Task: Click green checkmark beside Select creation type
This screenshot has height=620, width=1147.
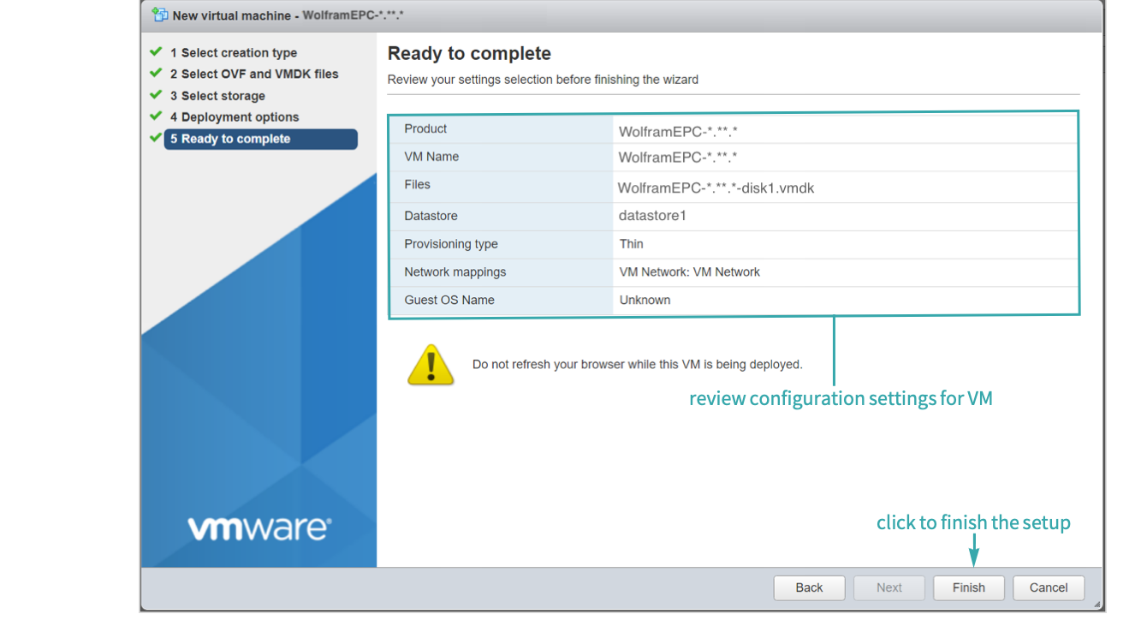Action: [x=156, y=52]
